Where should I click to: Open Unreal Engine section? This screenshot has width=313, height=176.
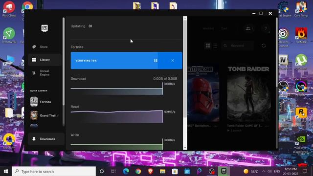point(45,73)
